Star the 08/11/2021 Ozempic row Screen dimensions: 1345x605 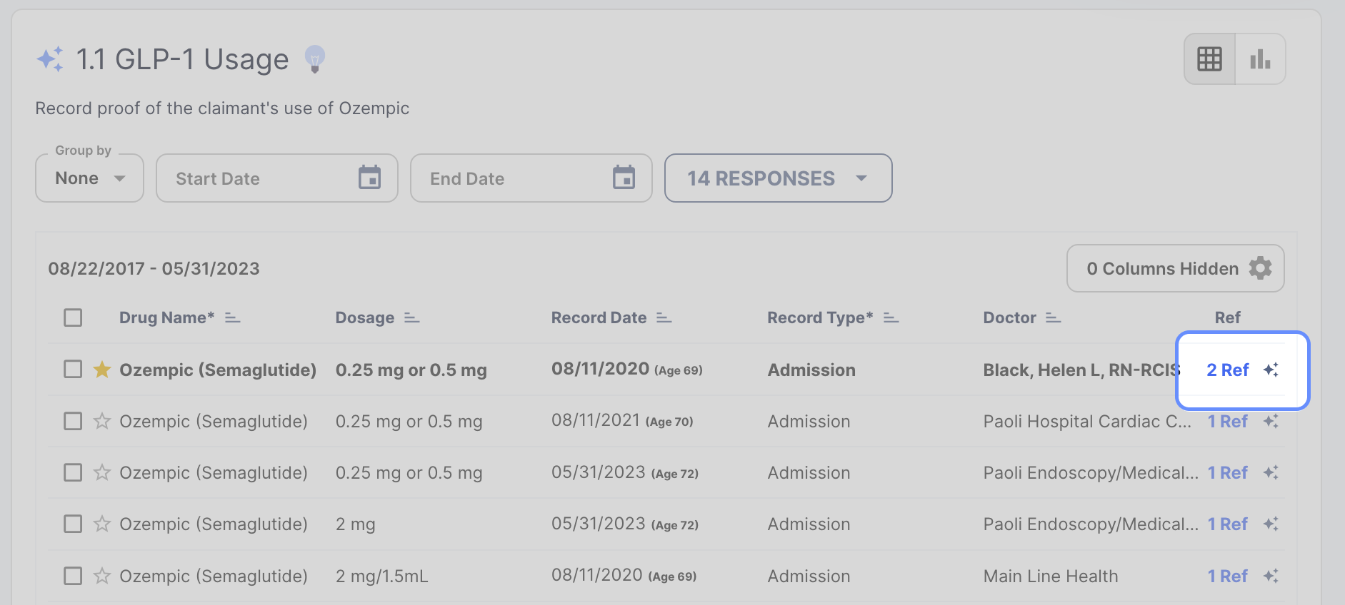tap(102, 421)
